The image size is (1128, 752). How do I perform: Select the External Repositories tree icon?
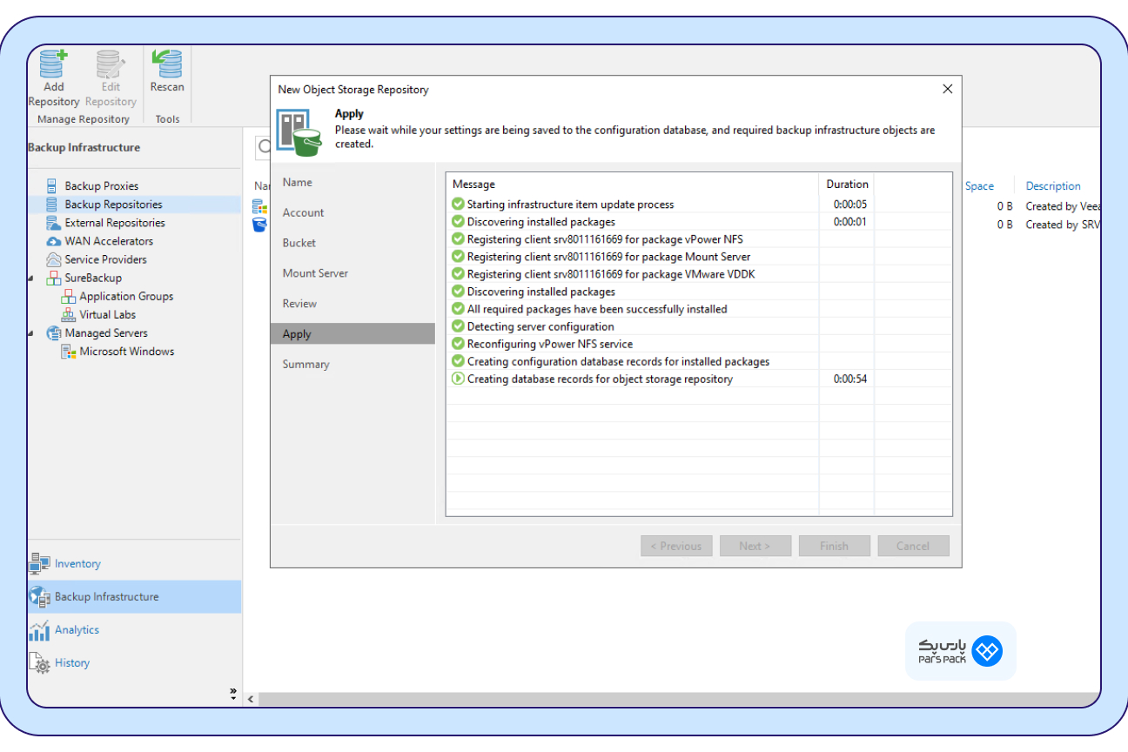click(x=53, y=222)
